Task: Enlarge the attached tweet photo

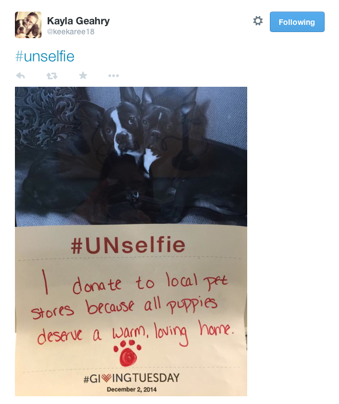Action: pos(131,242)
